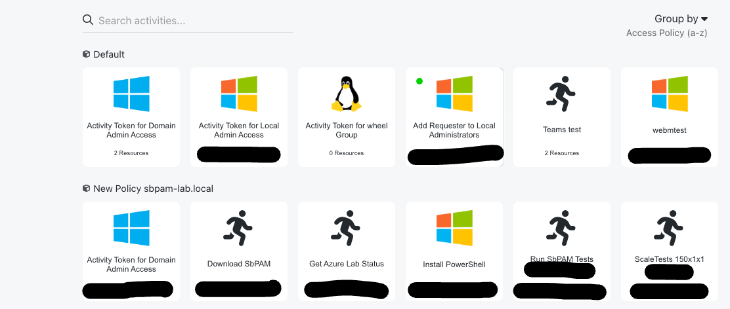Click the Teams test running man icon

tap(561, 93)
